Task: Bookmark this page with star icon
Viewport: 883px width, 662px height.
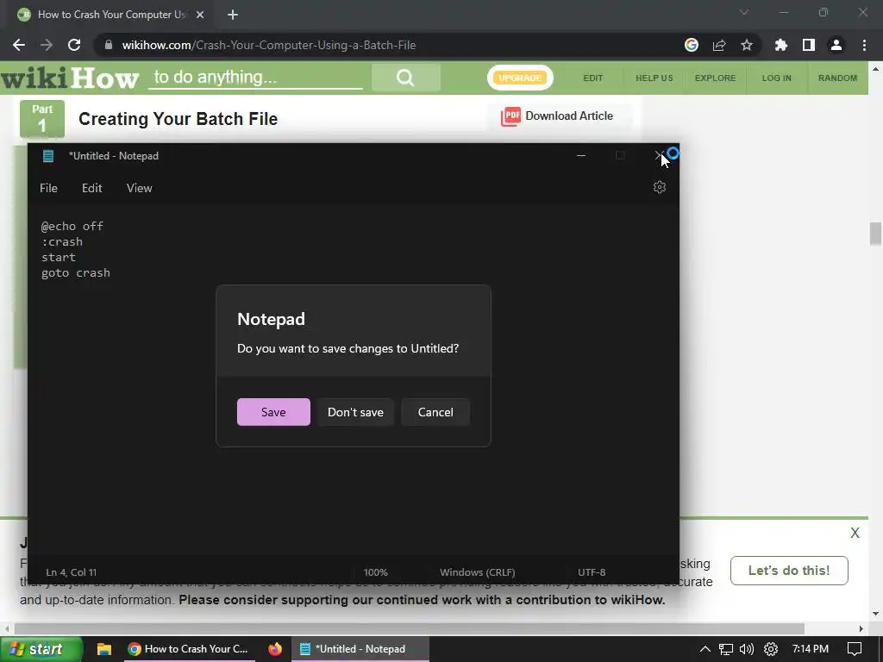Action: 747,45
